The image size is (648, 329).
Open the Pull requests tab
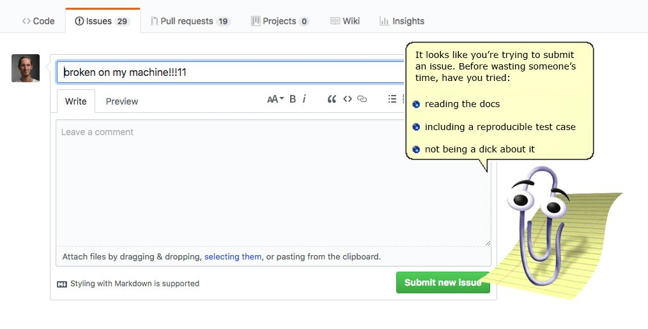pyautogui.click(x=190, y=21)
